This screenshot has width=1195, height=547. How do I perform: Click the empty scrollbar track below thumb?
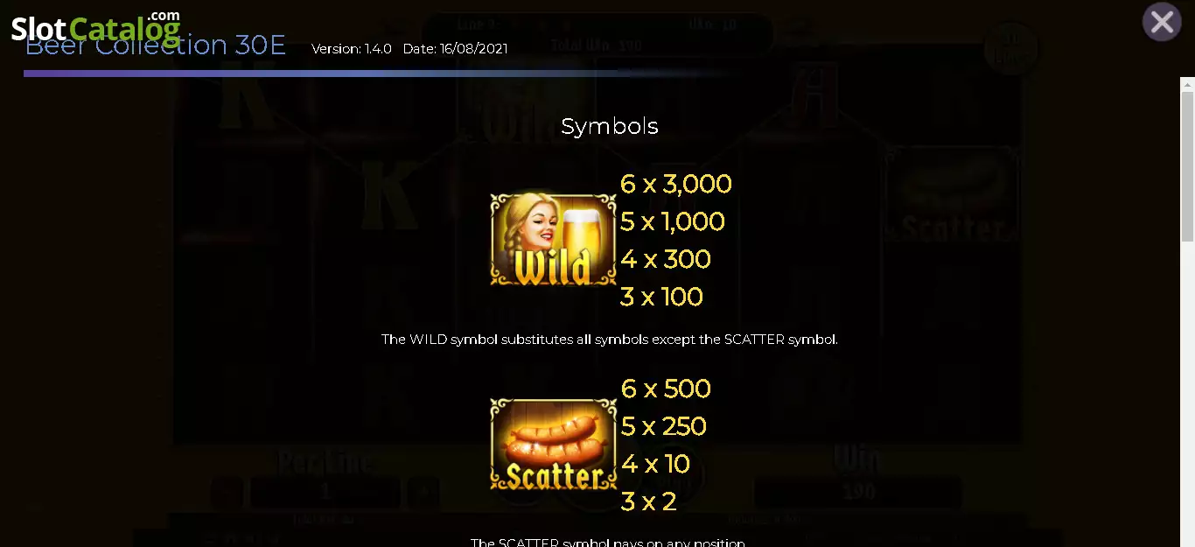point(1187,394)
